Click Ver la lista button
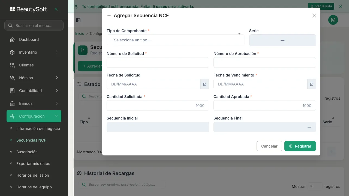The height and width of the screenshot is (196, 349). coord(321,6)
